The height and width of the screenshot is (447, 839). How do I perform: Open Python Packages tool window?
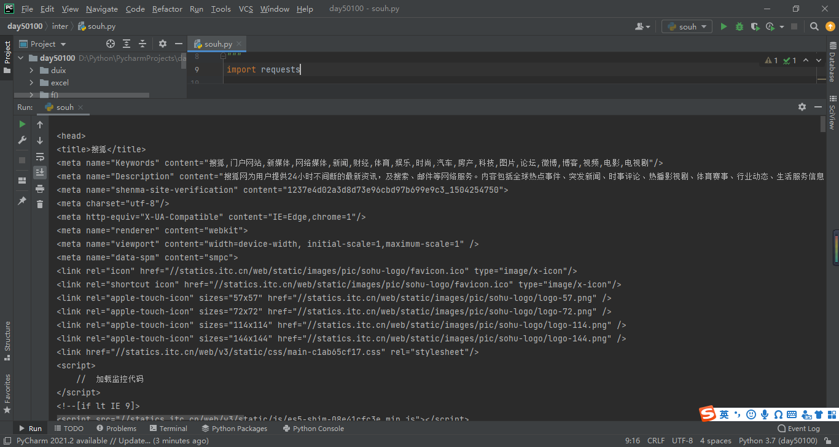click(x=235, y=429)
